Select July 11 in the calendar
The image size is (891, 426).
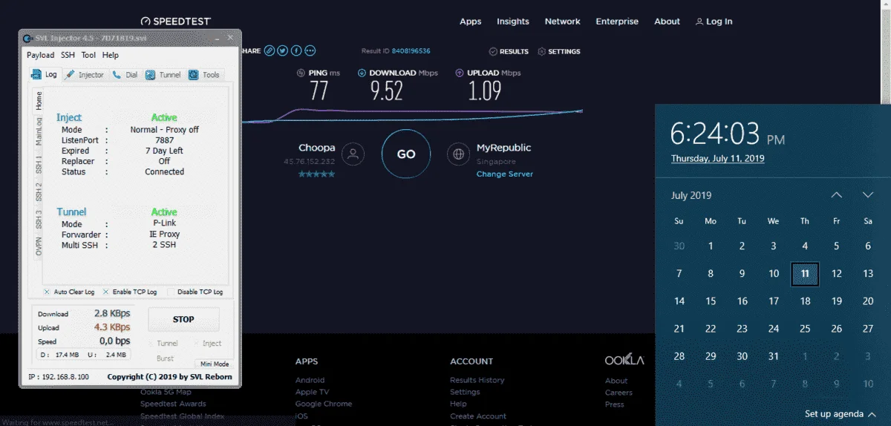click(805, 274)
